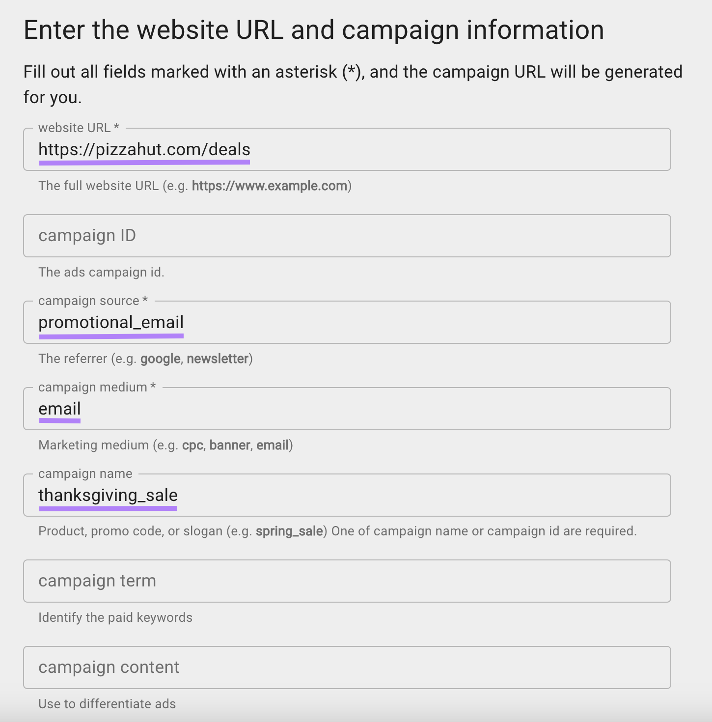Click the Identify the paid keywords text

[x=115, y=617]
